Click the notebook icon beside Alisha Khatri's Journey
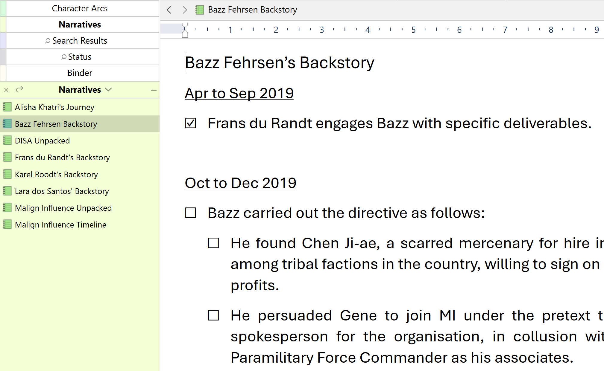This screenshot has width=604, height=371. pos(7,107)
